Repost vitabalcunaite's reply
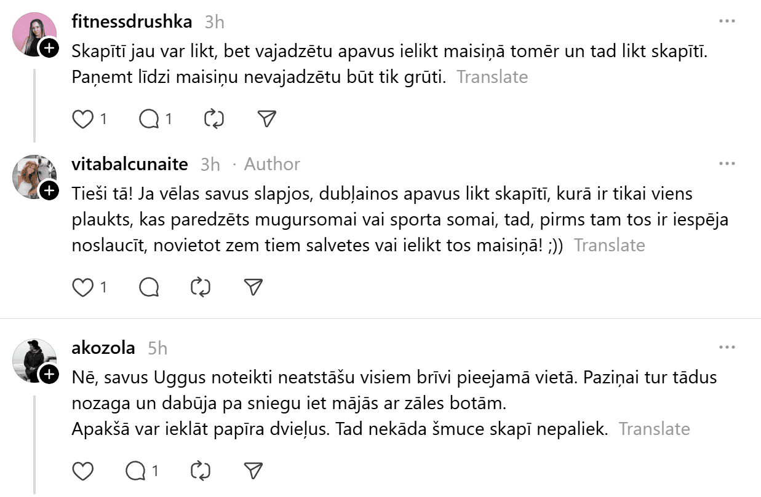761x497 pixels. (201, 287)
